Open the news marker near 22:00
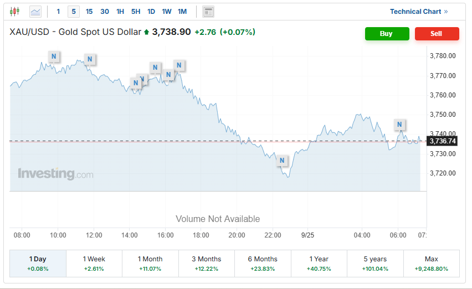 (282, 161)
